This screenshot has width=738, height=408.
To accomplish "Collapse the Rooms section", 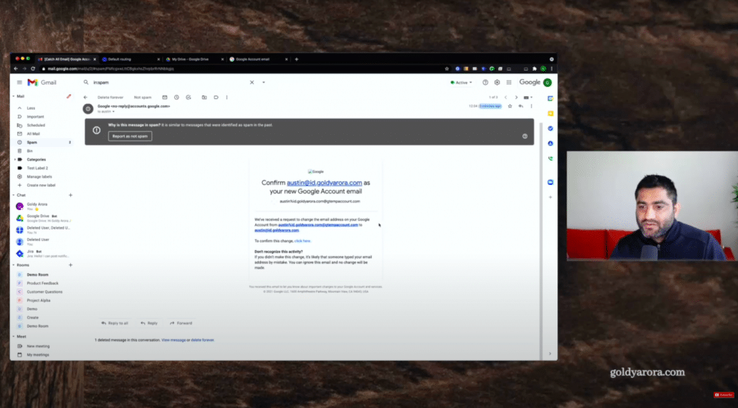I will click(13, 265).
